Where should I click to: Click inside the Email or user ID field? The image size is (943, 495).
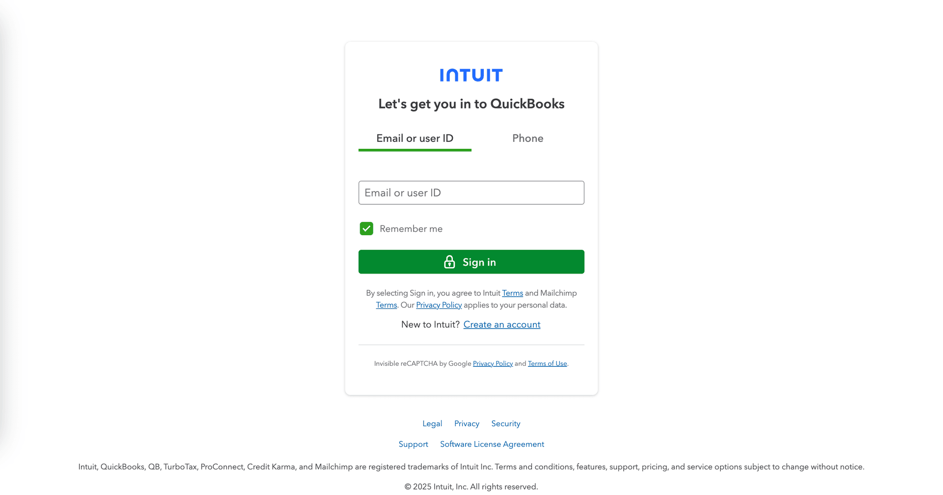point(471,192)
